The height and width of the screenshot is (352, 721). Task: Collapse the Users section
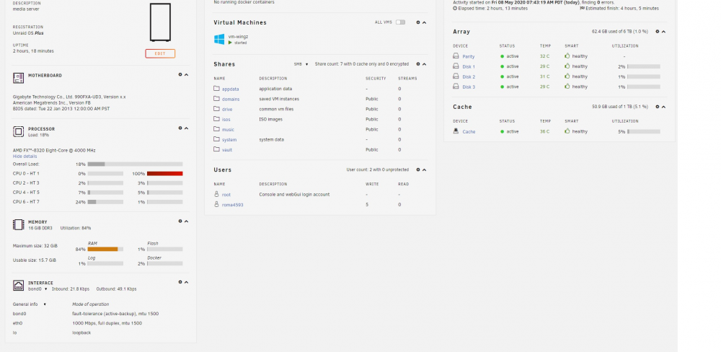(x=424, y=170)
